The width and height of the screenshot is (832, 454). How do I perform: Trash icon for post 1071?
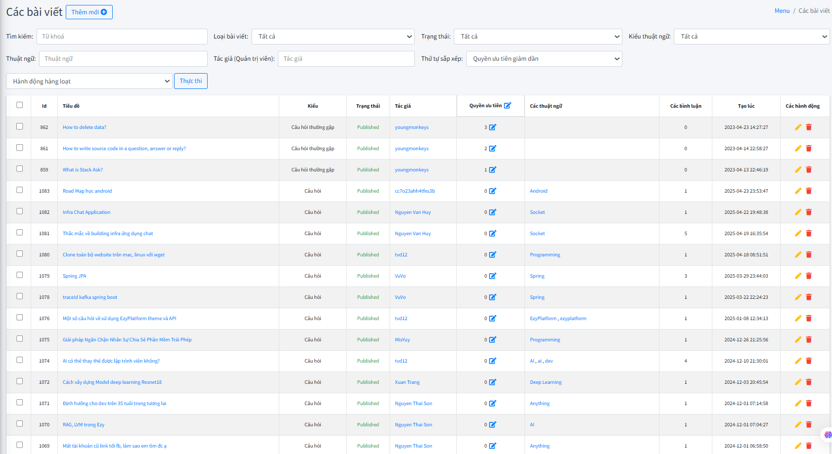[809, 403]
